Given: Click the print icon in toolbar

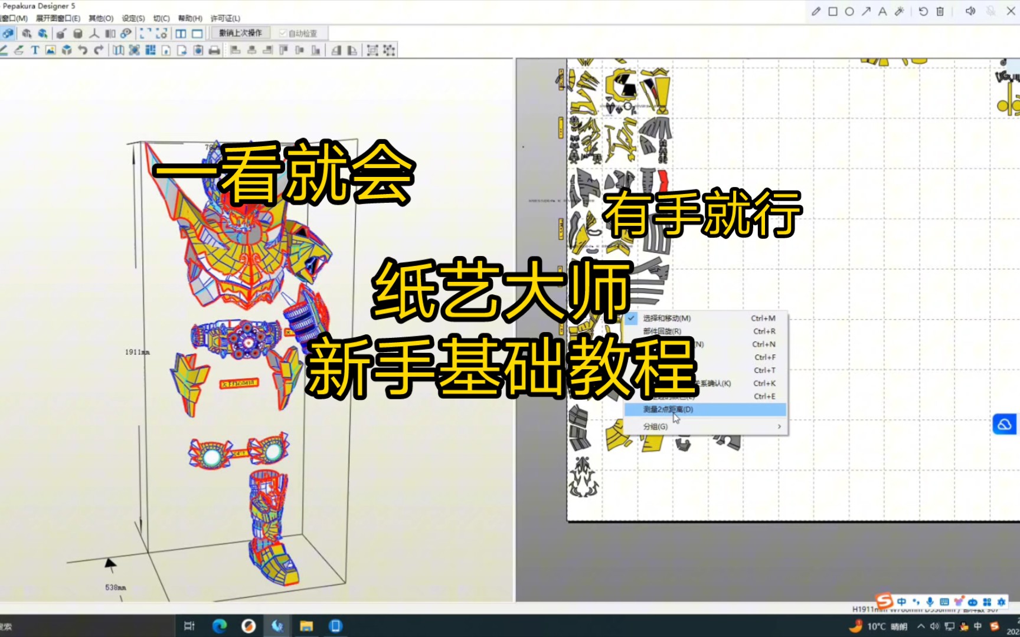Looking at the screenshot, I should [x=214, y=50].
